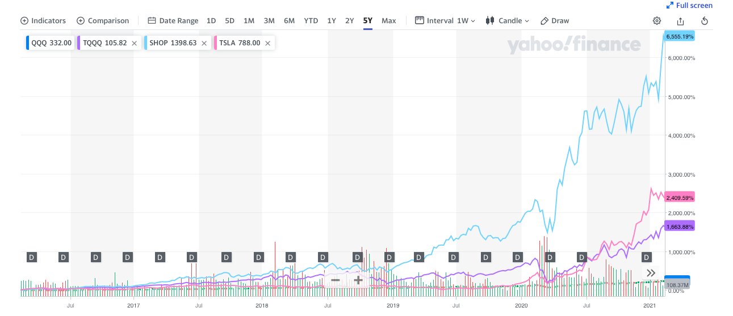Click the 2,000.00% axis label

coord(681,213)
